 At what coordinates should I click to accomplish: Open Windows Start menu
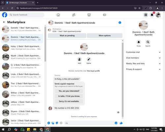[x=3, y=129]
